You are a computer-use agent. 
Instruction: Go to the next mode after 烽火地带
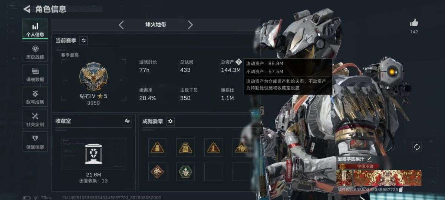click(190, 25)
